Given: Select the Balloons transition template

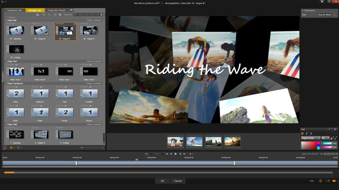Looking at the screenshot, I should coord(40,94).
